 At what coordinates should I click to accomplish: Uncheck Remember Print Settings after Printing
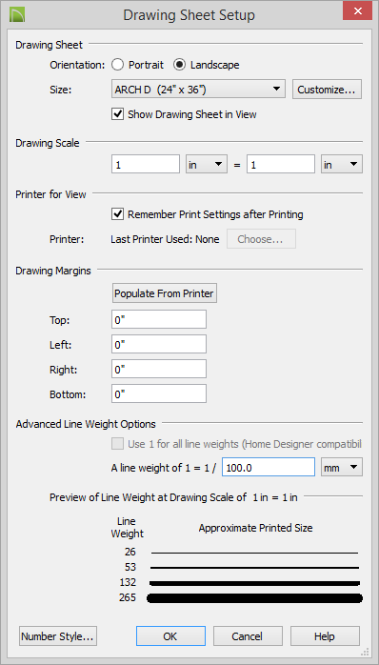[x=117, y=214]
